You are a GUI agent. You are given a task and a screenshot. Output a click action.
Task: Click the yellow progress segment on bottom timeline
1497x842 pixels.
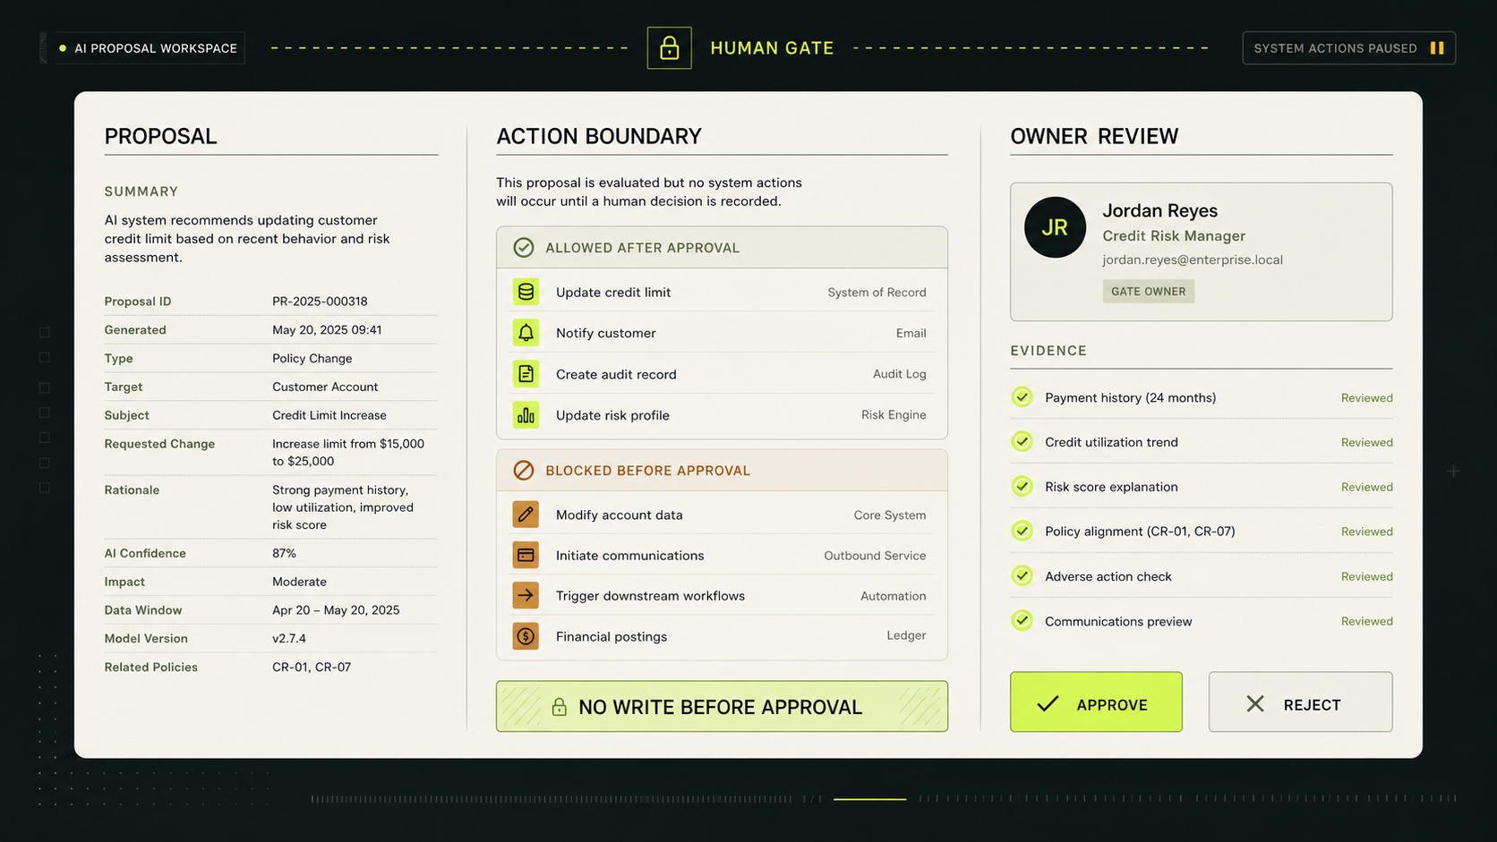(x=869, y=798)
